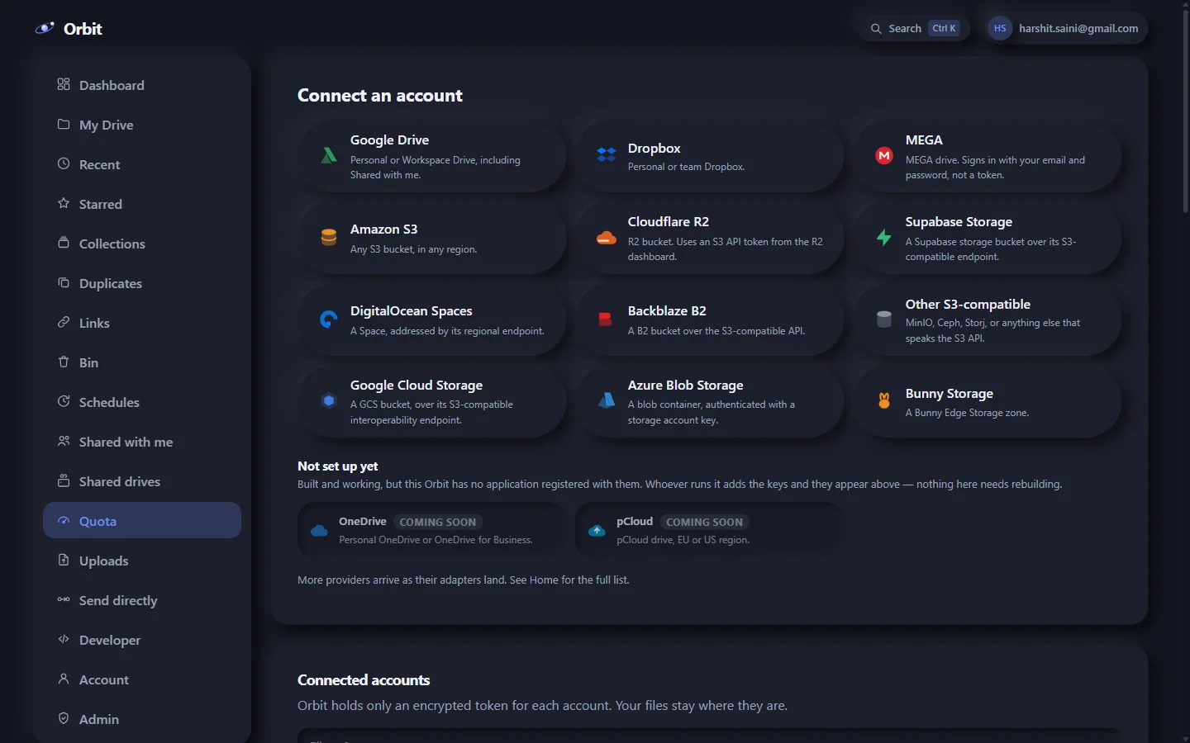Click the red MEGA logo icon
Screen dimensions: 1190x743
tap(884, 155)
